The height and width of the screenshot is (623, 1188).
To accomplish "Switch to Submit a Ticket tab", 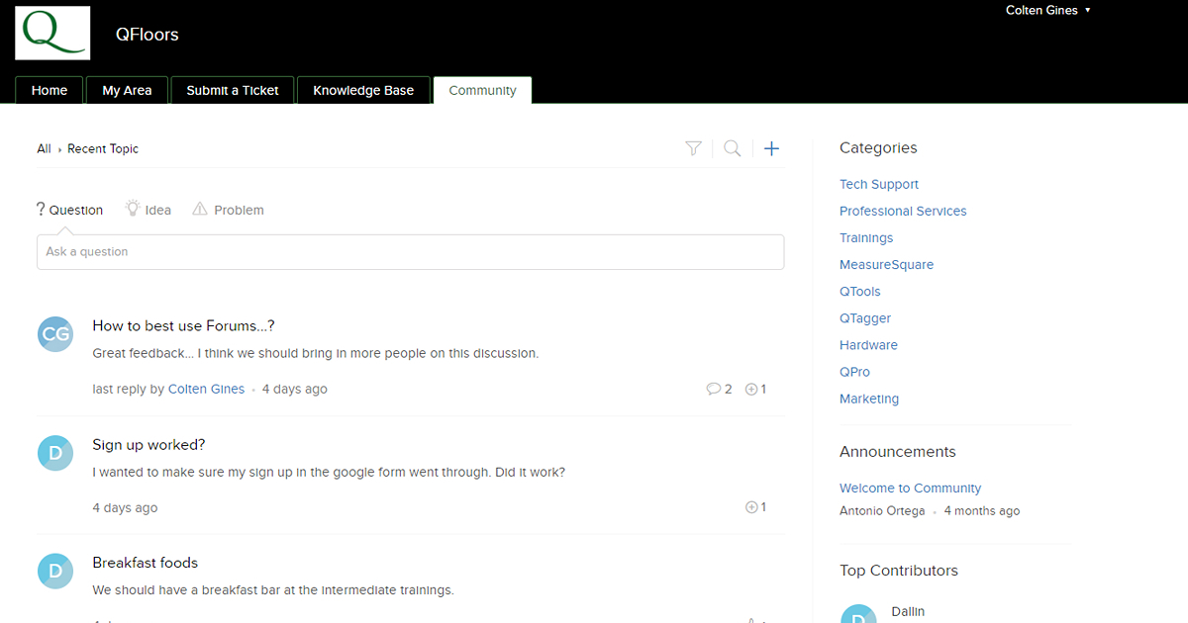I will pyautogui.click(x=233, y=90).
